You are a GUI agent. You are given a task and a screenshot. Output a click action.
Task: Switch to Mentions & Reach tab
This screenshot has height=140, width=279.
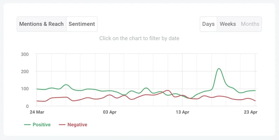click(x=42, y=24)
